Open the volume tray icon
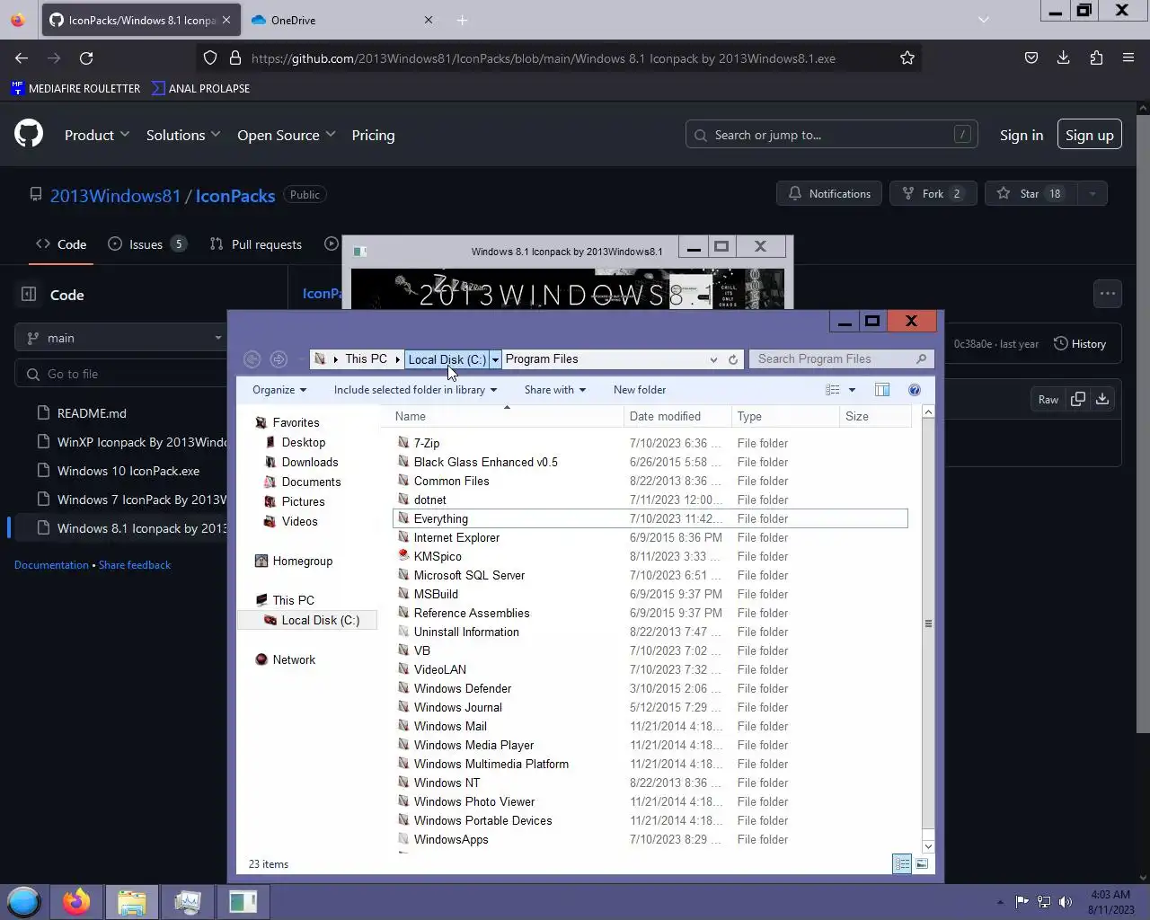Image resolution: width=1150 pixels, height=920 pixels. pyautogui.click(x=1066, y=902)
